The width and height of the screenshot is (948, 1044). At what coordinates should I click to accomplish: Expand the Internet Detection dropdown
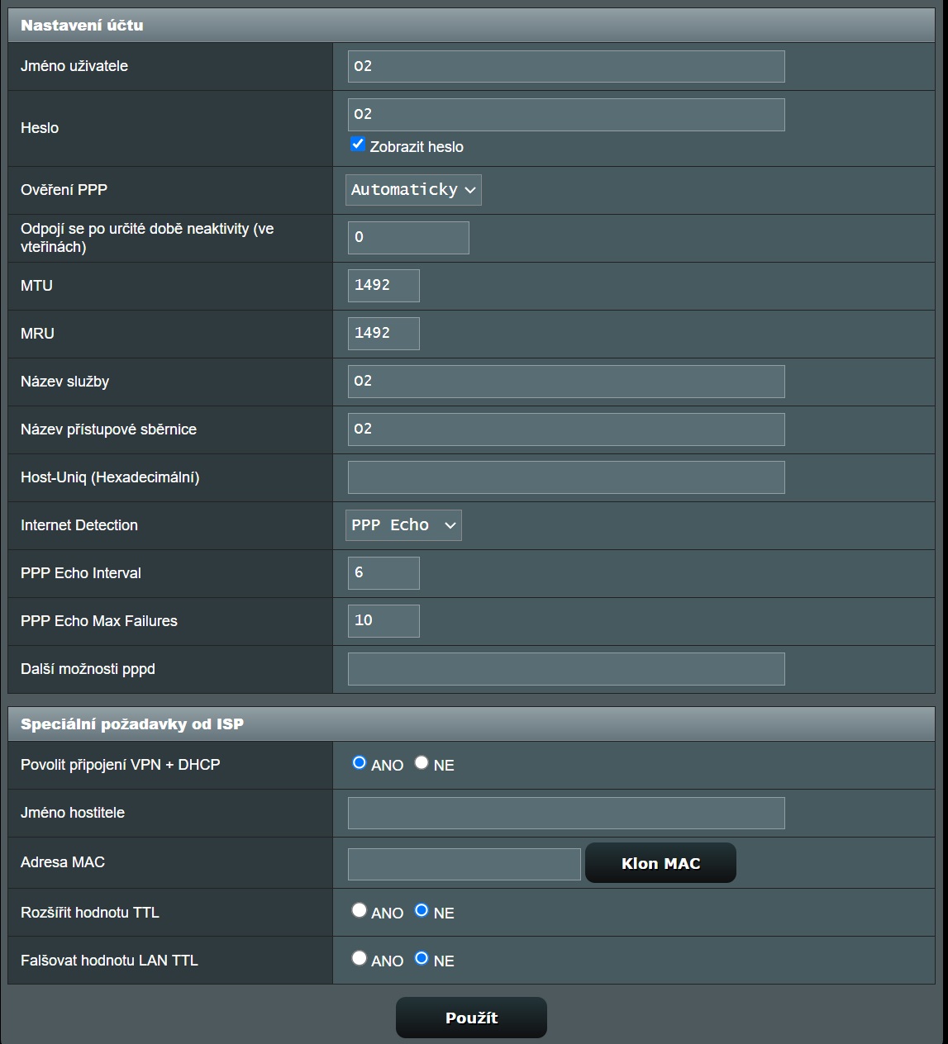[403, 525]
